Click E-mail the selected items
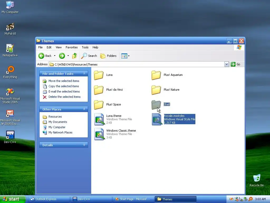The height and width of the screenshot is (203, 270). tap(64, 91)
